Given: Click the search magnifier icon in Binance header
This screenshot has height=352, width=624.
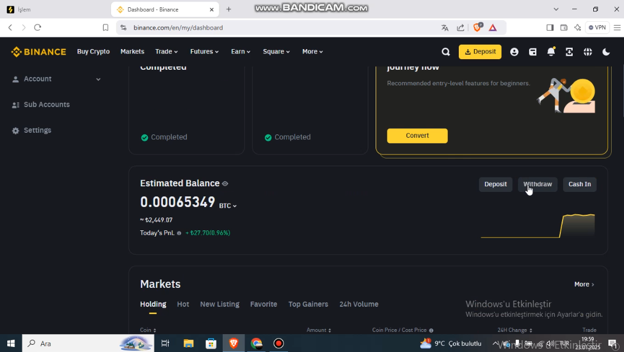Looking at the screenshot, I should click(x=445, y=52).
